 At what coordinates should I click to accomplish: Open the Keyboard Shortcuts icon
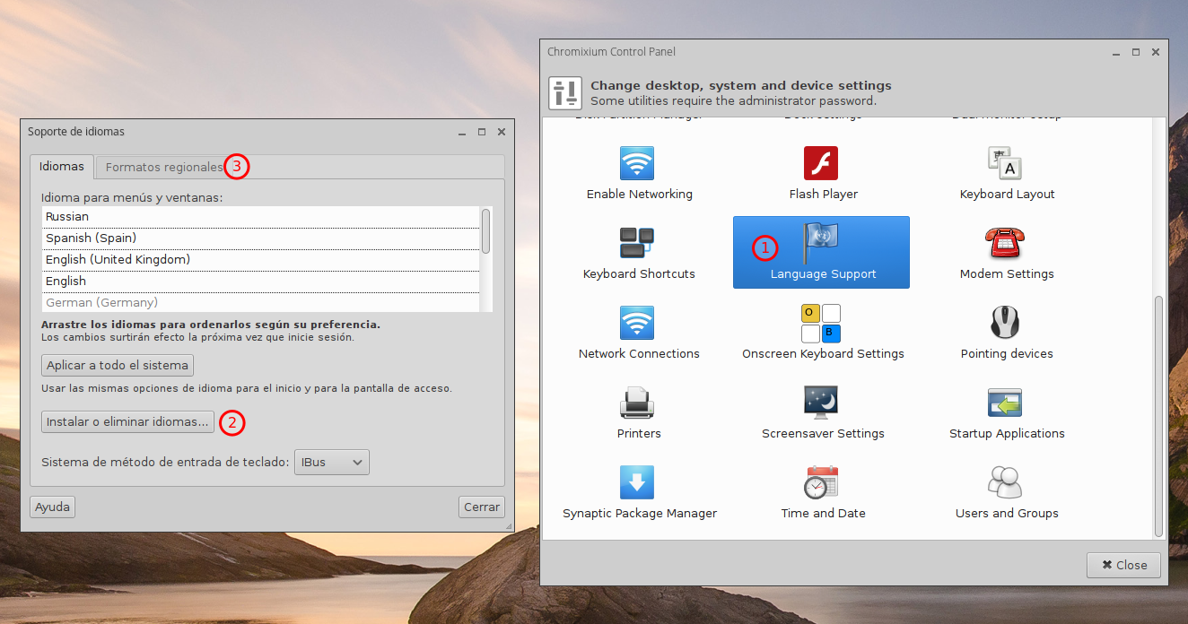[637, 244]
